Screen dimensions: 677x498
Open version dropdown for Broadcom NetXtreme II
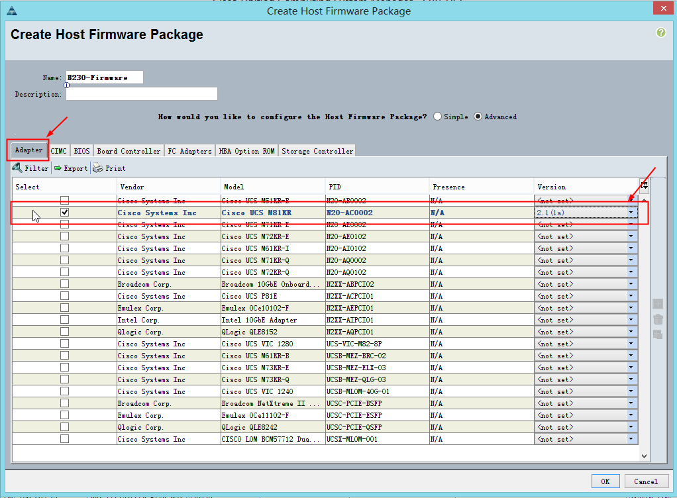click(631, 403)
